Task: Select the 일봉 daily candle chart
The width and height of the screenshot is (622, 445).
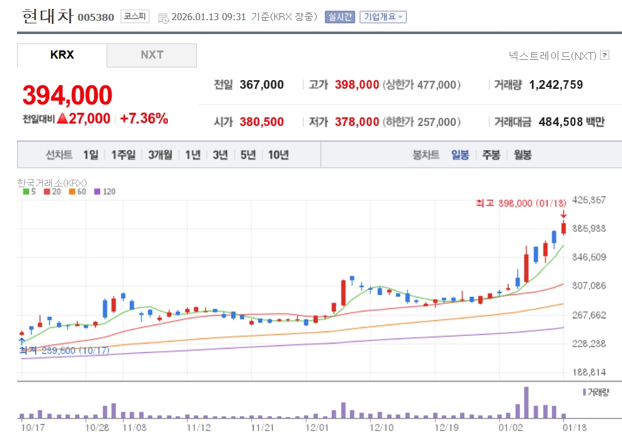Action: click(460, 154)
